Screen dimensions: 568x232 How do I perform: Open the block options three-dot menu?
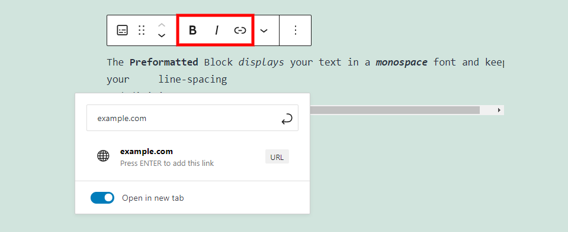tap(295, 30)
